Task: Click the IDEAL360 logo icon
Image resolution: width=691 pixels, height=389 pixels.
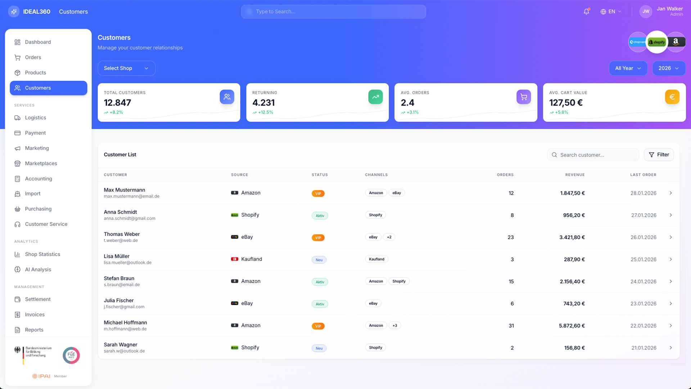Action: click(x=14, y=12)
